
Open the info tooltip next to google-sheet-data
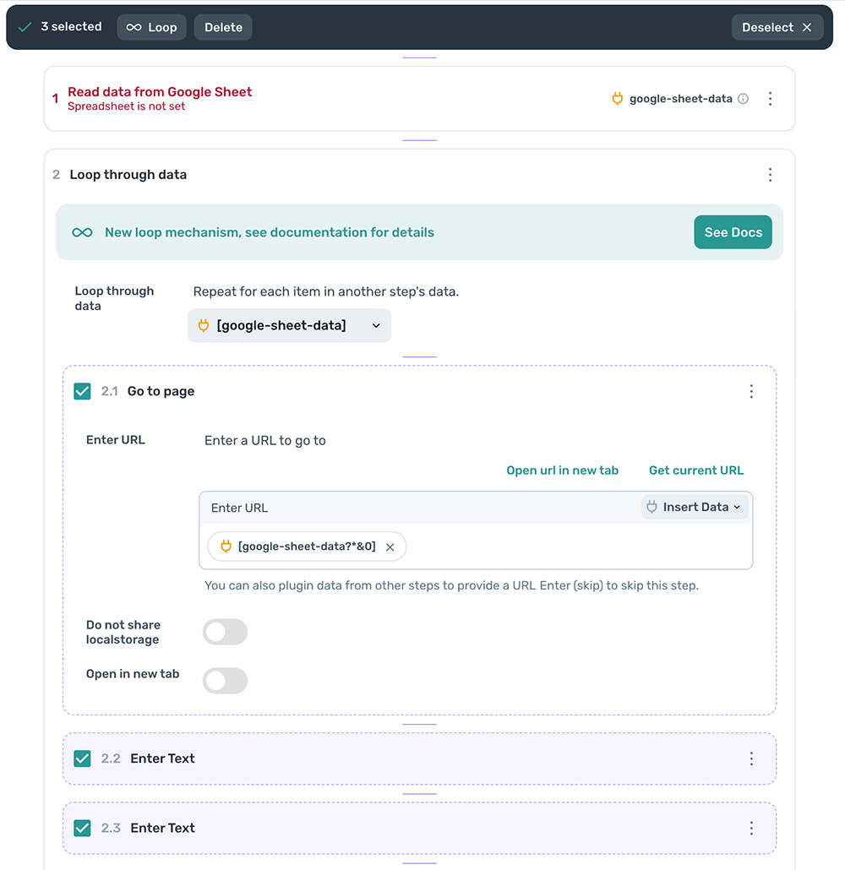click(x=743, y=98)
